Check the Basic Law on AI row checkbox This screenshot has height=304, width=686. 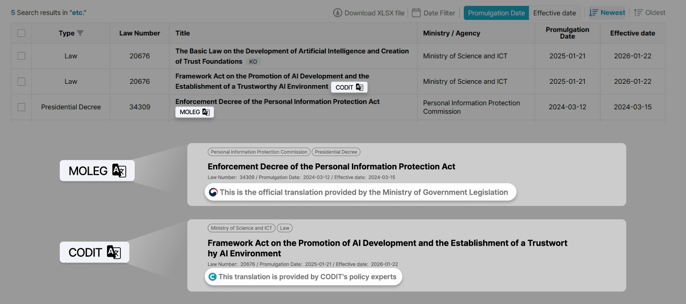coord(21,56)
